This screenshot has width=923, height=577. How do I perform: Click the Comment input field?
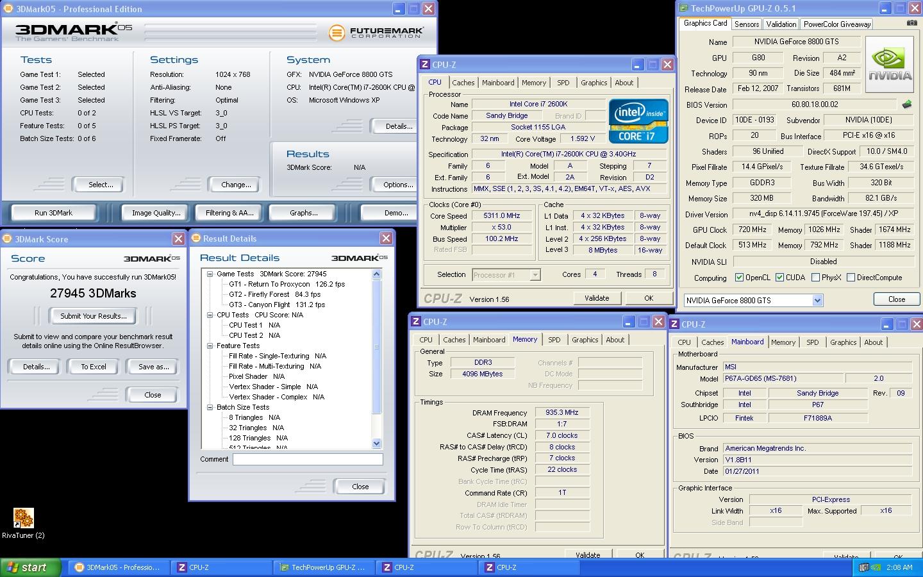[x=308, y=459]
